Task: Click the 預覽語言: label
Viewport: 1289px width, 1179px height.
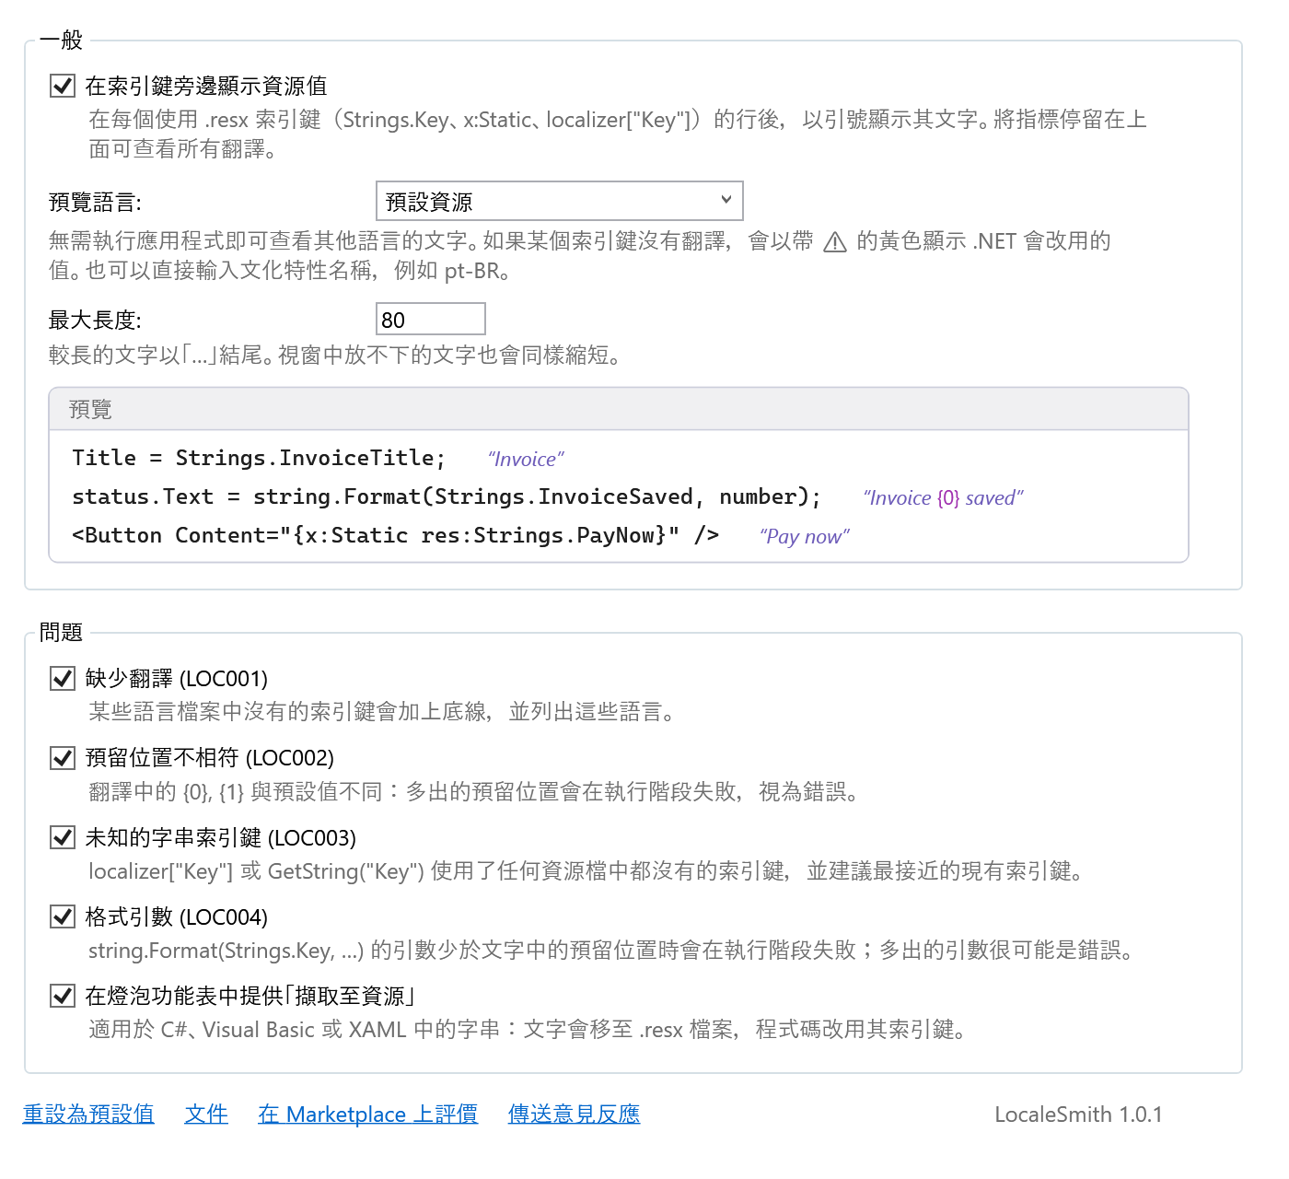Action: coord(95,202)
